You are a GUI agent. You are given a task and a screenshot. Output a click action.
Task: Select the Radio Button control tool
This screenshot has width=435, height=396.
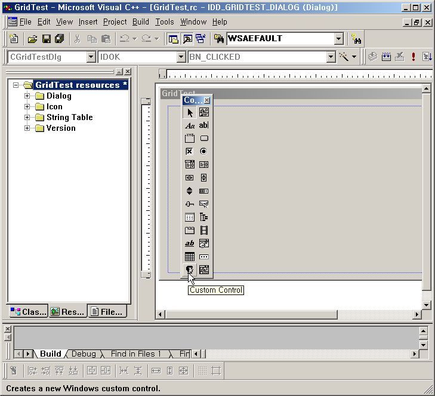[203, 152]
